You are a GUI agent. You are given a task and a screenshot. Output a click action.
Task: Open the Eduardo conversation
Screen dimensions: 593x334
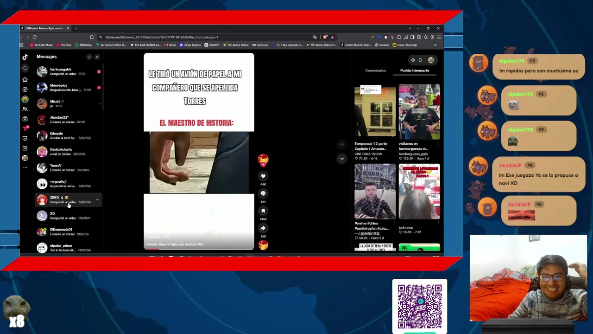pyautogui.click(x=69, y=135)
